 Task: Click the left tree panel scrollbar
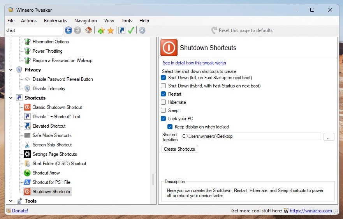(x=153, y=179)
